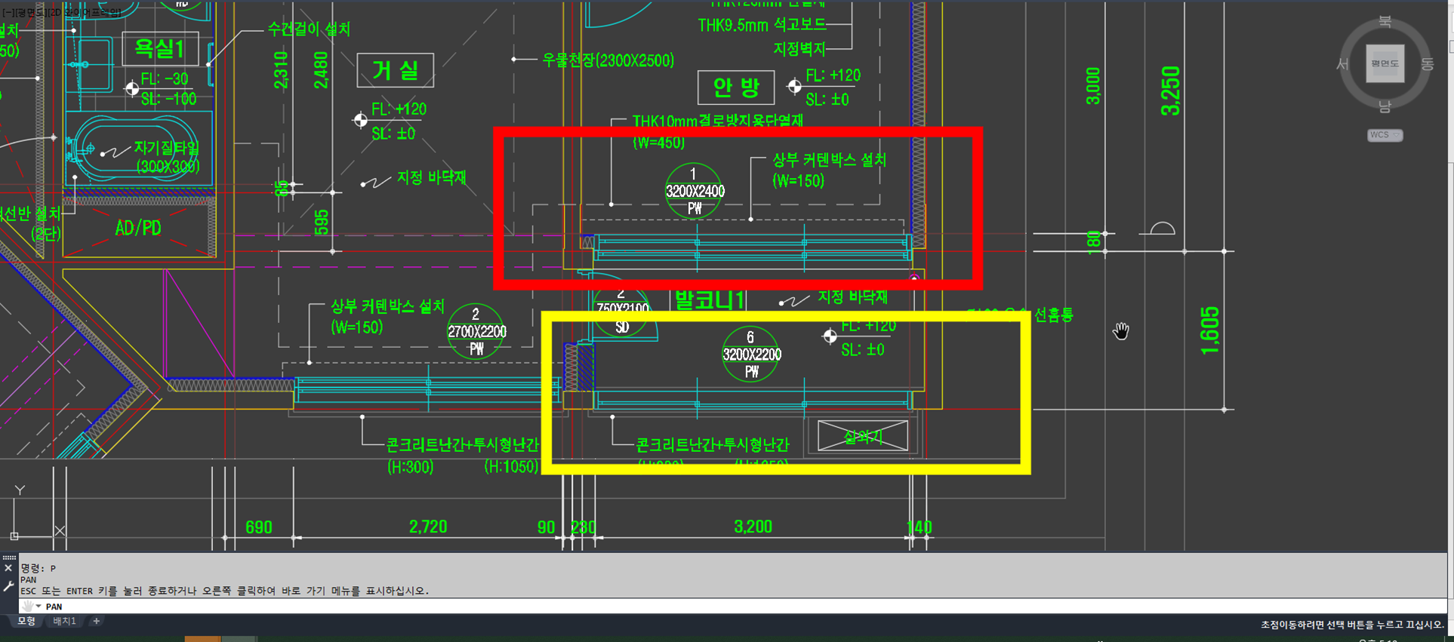Click the 실외기 outdoor unit symbol

[x=862, y=436]
